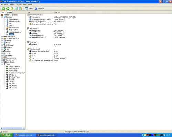Click the CPU AES chip icon
The image size is (172, 137).
pos(7,82)
